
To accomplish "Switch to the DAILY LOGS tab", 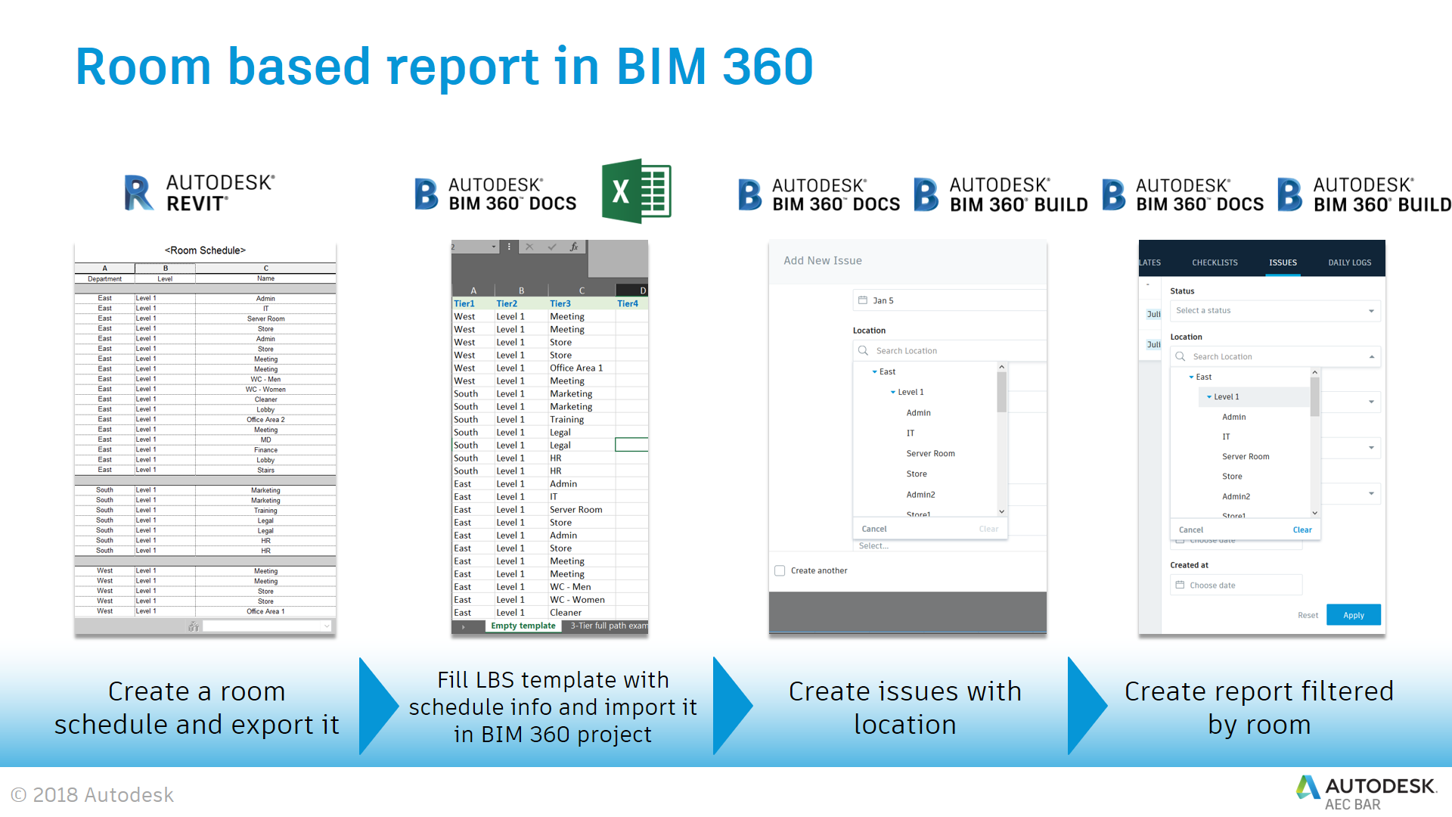I will coord(1350,262).
